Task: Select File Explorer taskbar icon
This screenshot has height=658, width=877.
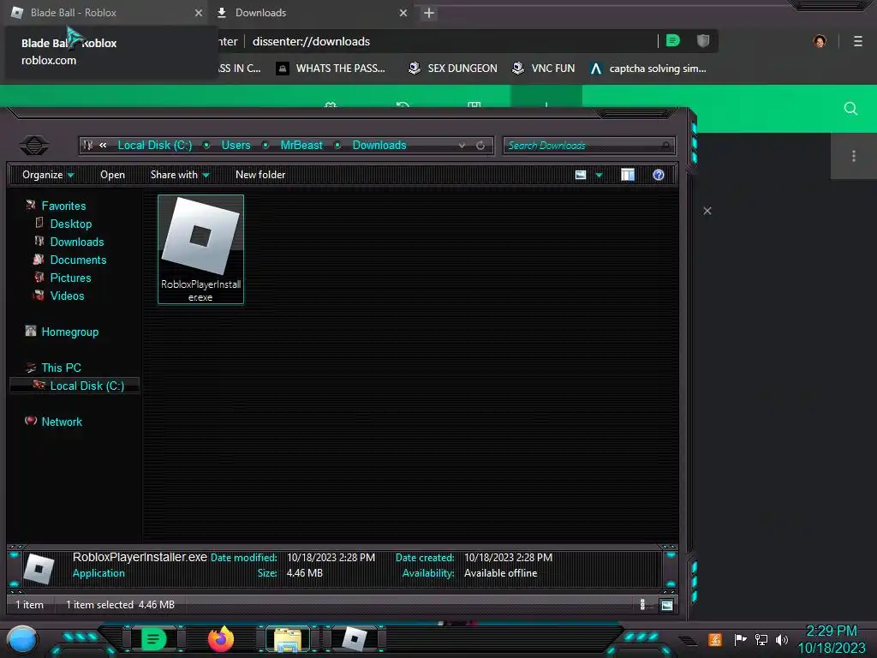Action: click(288, 639)
